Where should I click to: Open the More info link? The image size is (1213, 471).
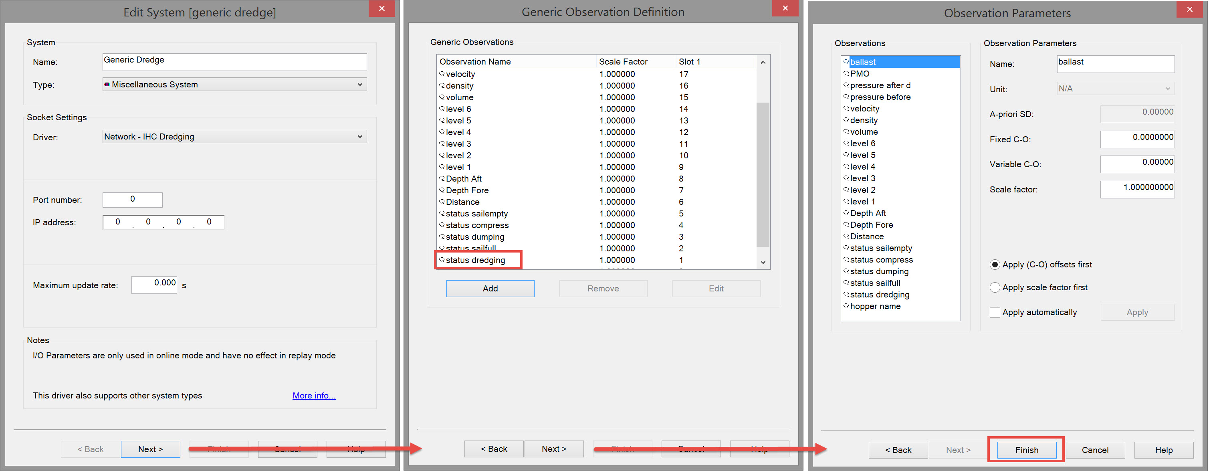coord(314,396)
